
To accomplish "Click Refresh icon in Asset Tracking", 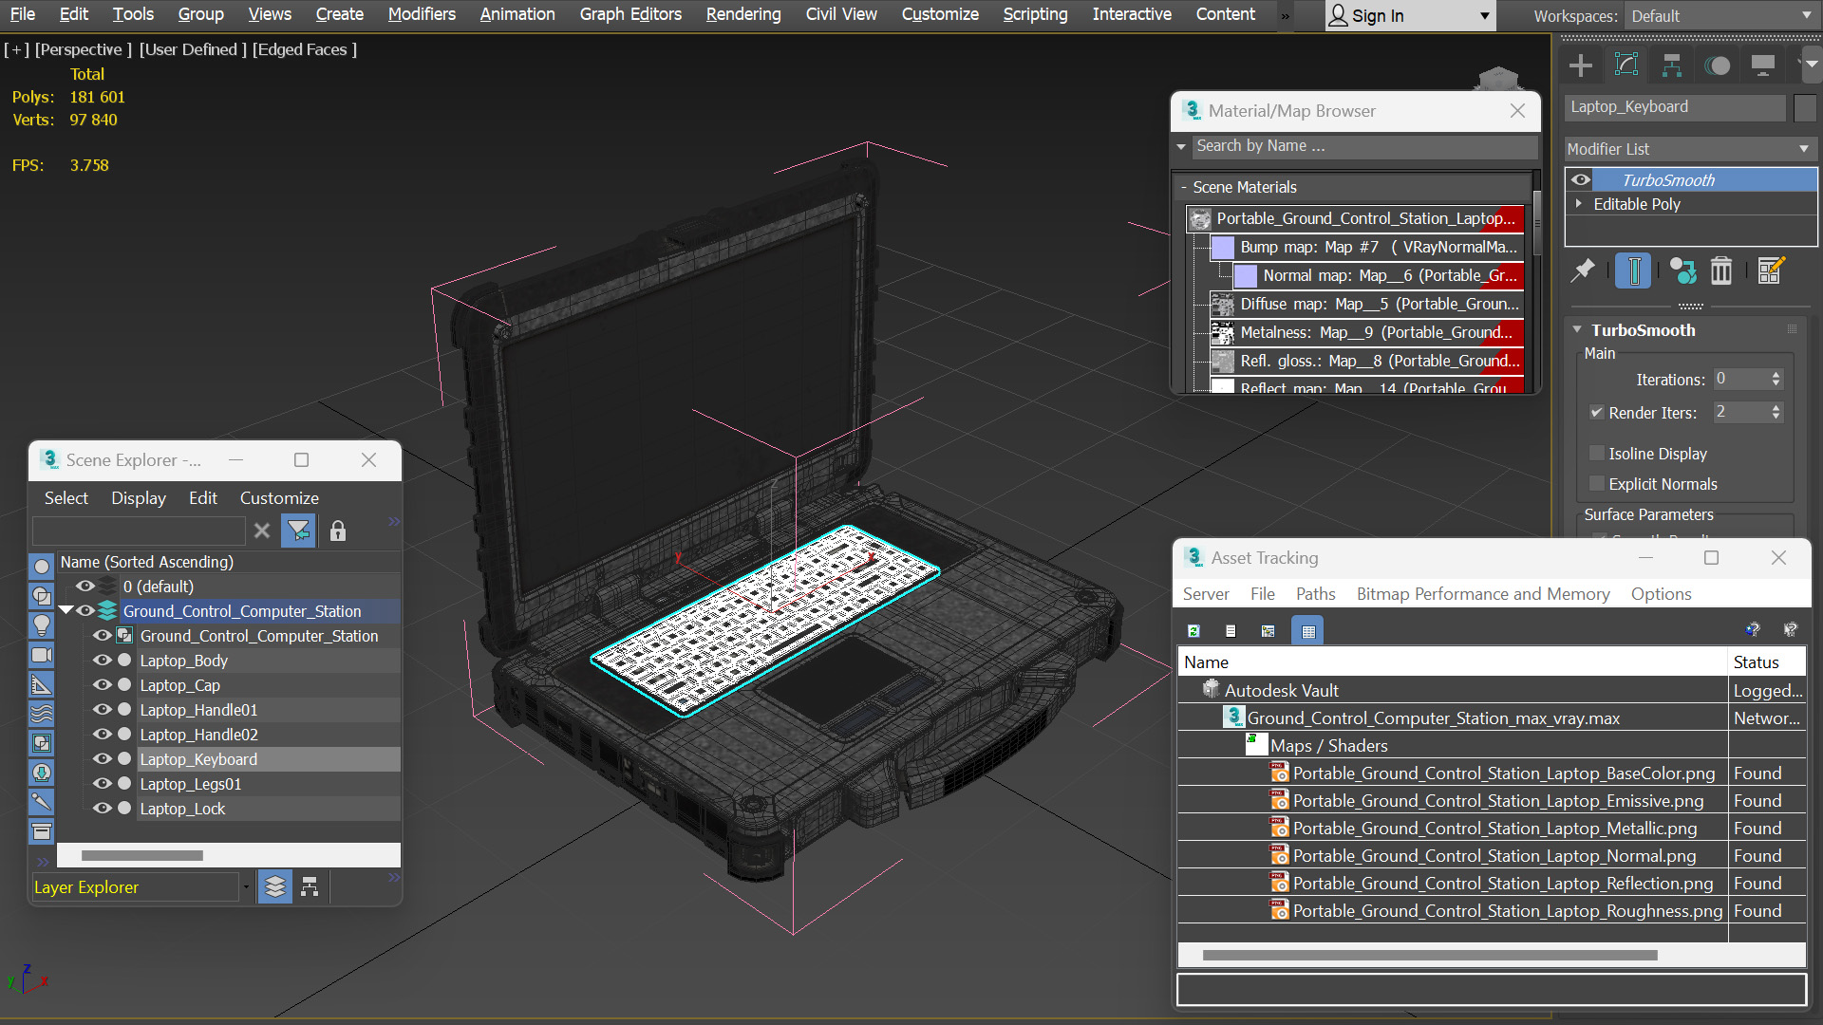I will [x=1194, y=631].
